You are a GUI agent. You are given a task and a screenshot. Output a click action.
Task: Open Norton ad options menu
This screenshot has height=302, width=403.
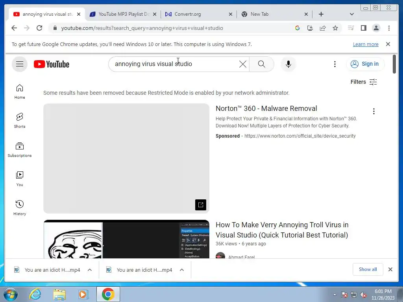pos(374,111)
